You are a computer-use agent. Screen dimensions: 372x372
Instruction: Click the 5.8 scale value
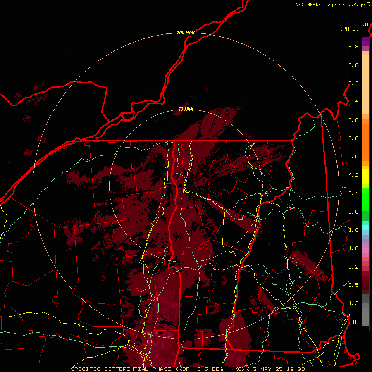pos(353,138)
